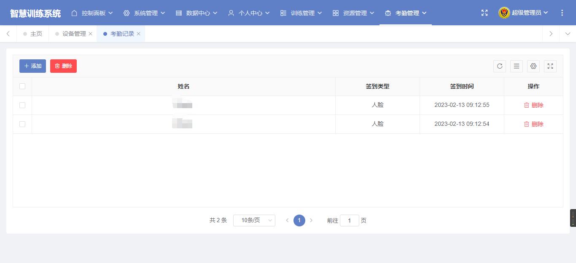Viewport: 576px width, 263px height.
Task: Open the vertical three-dot more menu
Action: (562, 13)
